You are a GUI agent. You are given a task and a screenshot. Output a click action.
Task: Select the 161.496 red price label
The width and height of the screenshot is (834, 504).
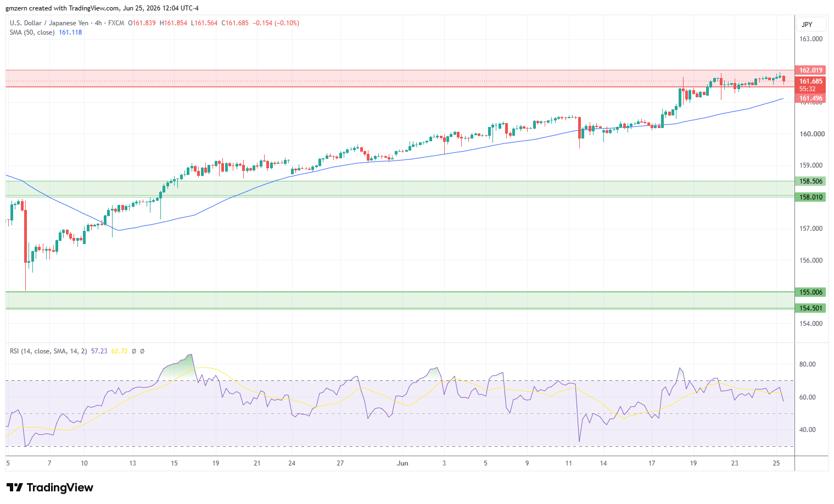[811, 98]
